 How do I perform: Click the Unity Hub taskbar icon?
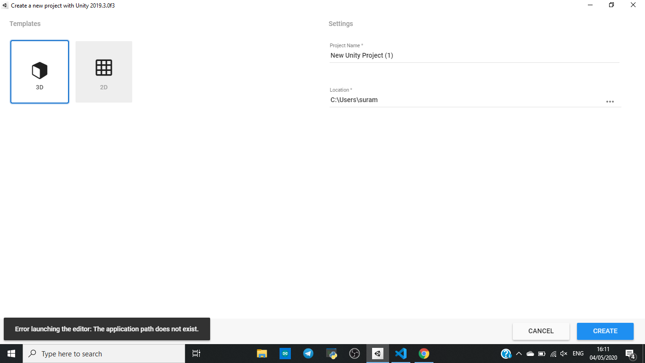coord(378,354)
